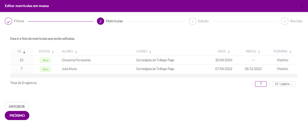Click date 30/04/2024
Viewport: 308px width, 129px height.
(224, 60)
